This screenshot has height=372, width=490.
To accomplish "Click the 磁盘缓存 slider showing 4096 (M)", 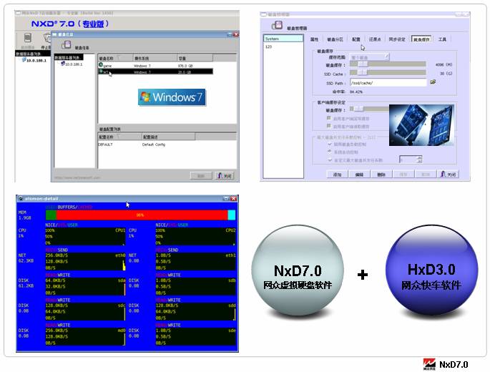I will tap(388, 64).
